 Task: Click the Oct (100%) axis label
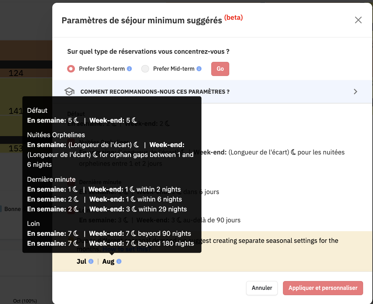point(25,301)
